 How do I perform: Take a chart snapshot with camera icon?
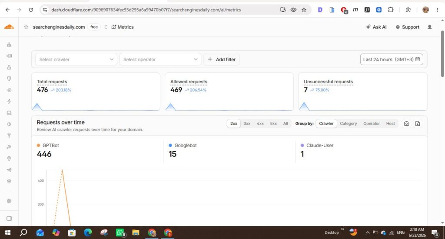406,124
